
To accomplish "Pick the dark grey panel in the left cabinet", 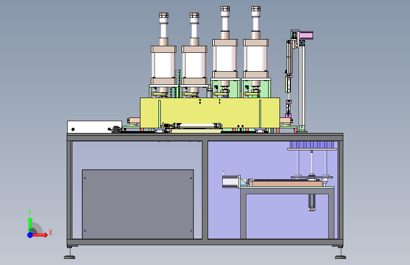I will click(x=138, y=204).
